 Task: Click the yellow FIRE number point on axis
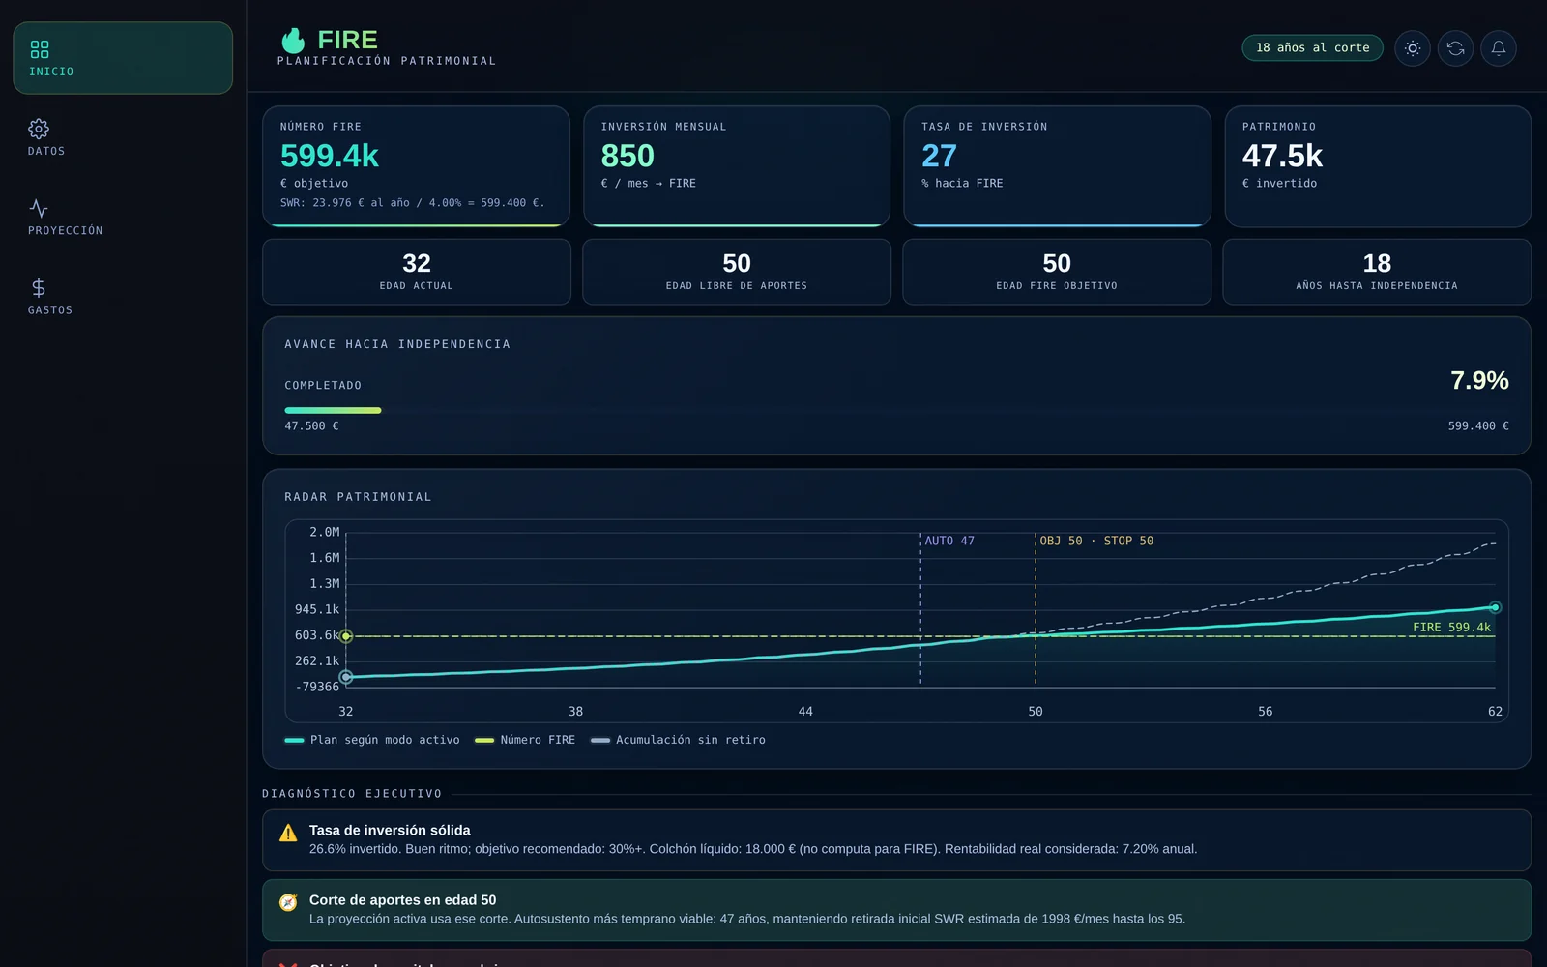click(346, 635)
